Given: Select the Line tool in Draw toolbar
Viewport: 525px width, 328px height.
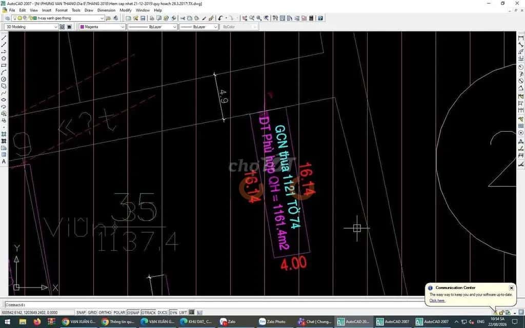Looking at the screenshot, I should [4, 38].
